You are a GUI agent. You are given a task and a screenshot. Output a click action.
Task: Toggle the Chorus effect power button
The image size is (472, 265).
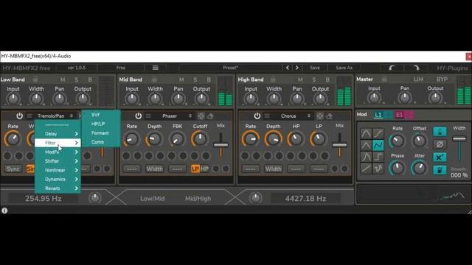[257, 116]
